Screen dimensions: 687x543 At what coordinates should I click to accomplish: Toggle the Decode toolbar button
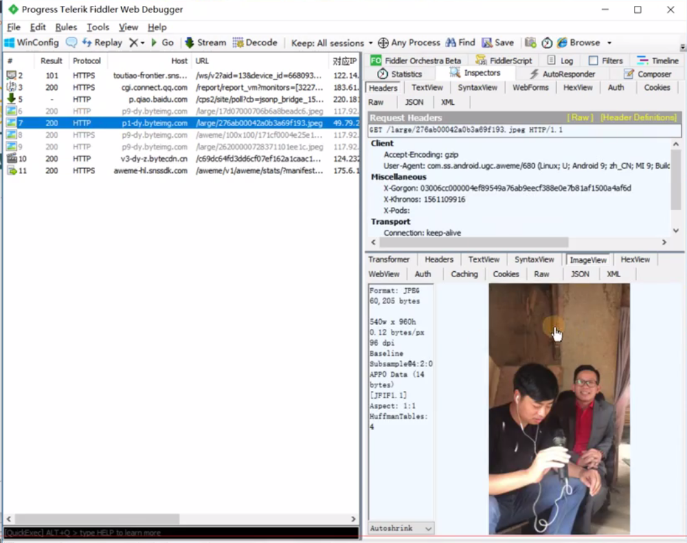point(255,43)
